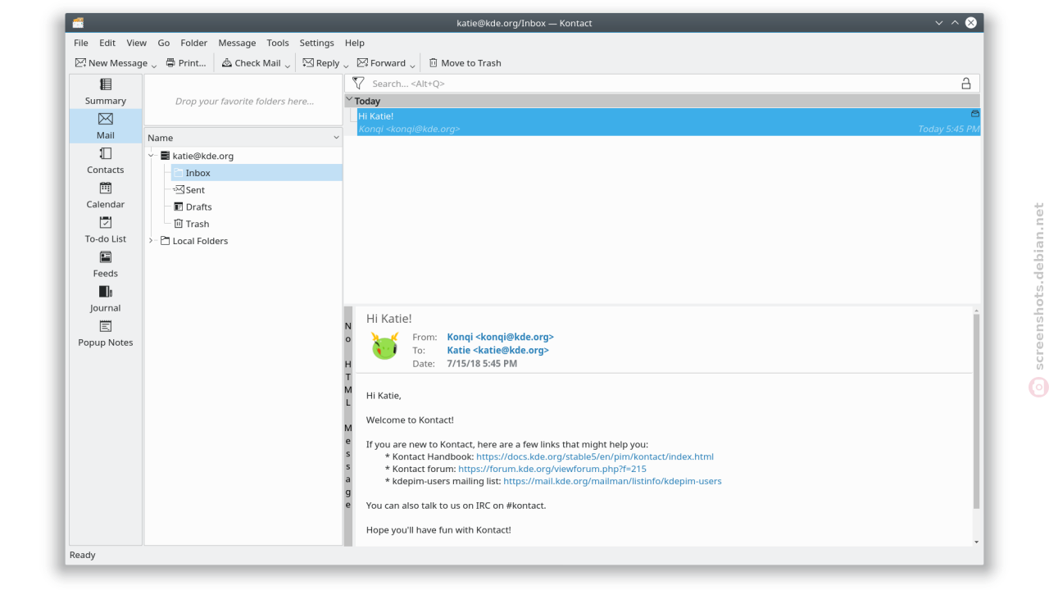
Task: Open the kdepim-users mailing list link
Action: point(612,481)
